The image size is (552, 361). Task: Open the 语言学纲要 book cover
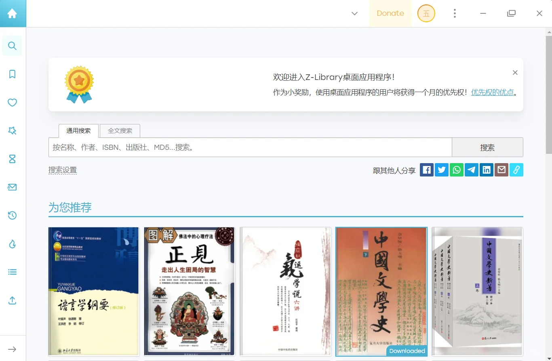tap(94, 292)
